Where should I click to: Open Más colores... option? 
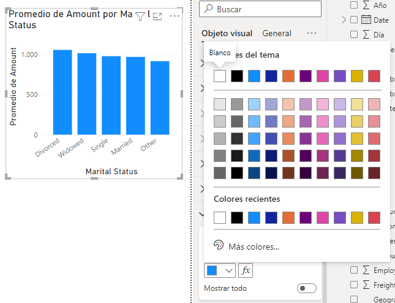[254, 247]
